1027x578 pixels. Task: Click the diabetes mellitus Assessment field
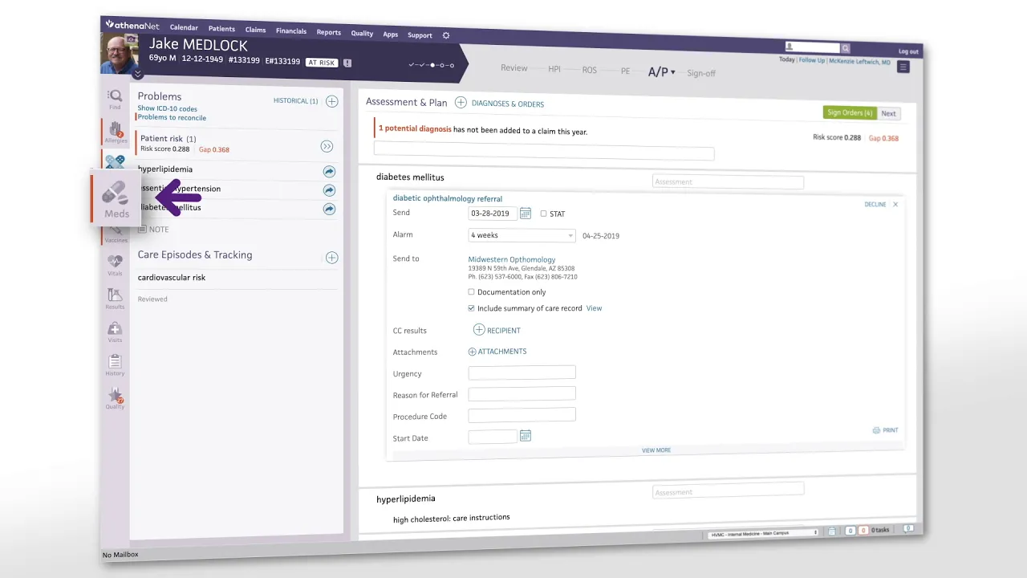(728, 182)
